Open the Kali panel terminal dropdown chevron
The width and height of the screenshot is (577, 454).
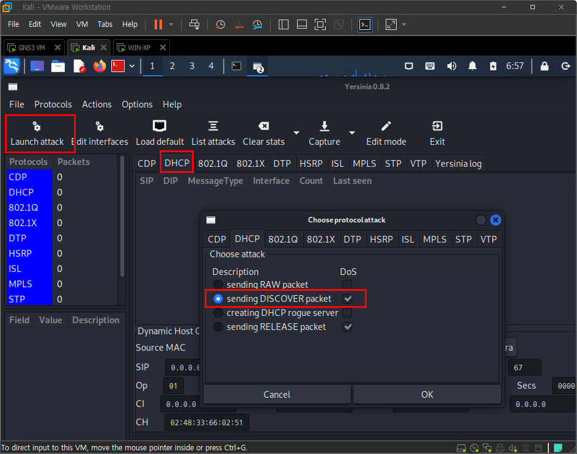tap(132, 66)
